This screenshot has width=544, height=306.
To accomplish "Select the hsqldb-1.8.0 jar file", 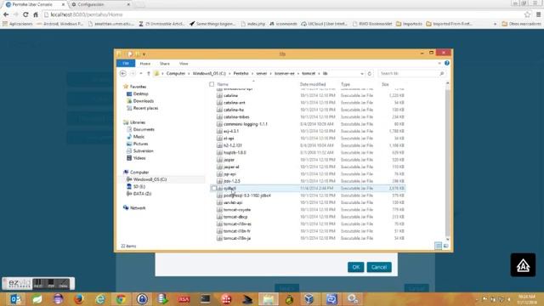I will 235,153.
